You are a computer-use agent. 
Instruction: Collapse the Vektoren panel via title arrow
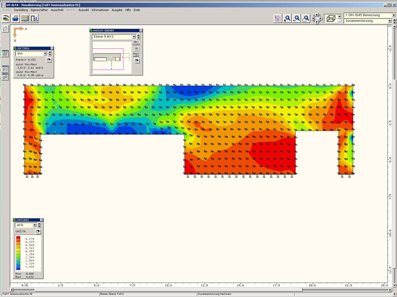[x=52, y=48]
